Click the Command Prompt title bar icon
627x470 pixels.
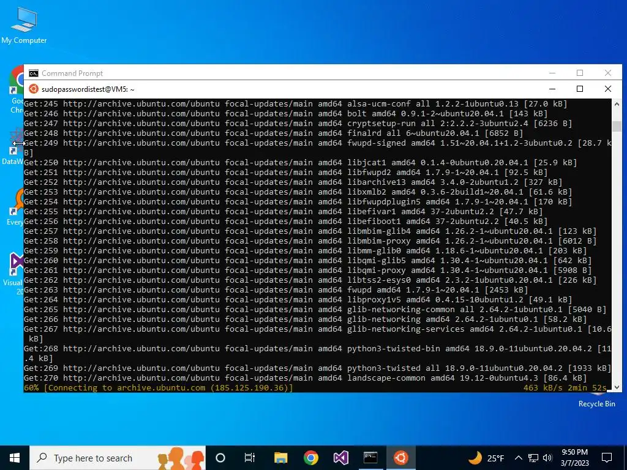pos(34,73)
